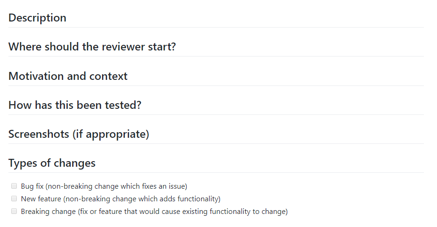Image resolution: width=437 pixels, height=227 pixels.
Task: Click "How has this been tested?" heading
Action: point(75,105)
